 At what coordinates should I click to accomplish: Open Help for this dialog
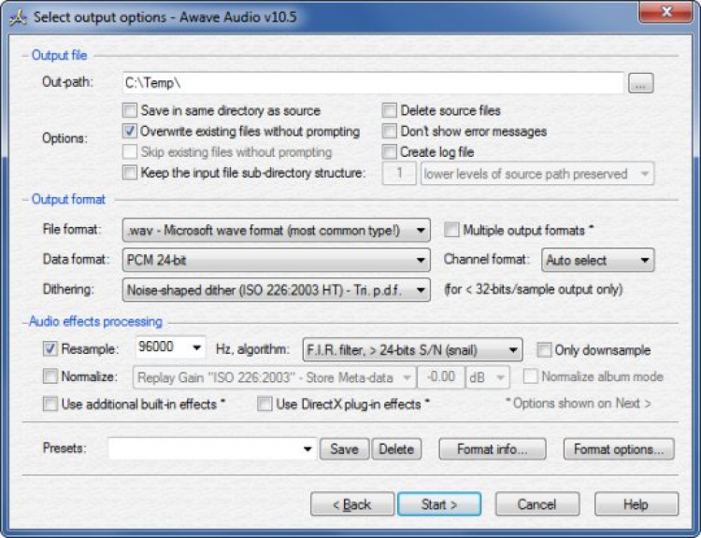click(x=637, y=504)
